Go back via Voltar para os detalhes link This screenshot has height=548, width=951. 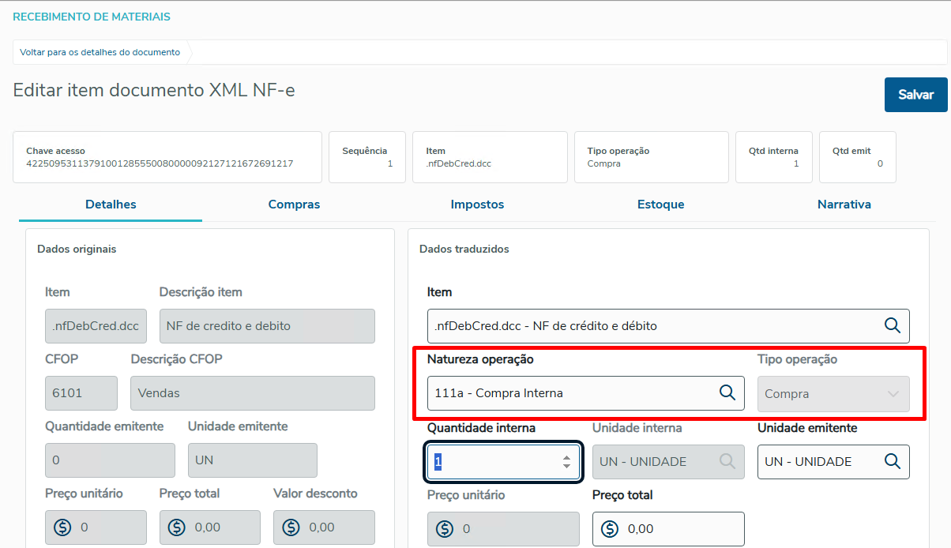[x=100, y=52]
